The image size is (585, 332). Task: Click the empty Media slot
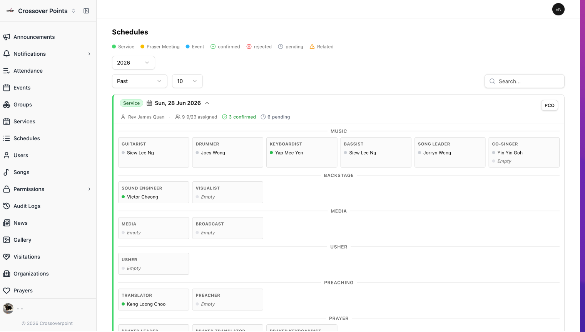(x=154, y=228)
